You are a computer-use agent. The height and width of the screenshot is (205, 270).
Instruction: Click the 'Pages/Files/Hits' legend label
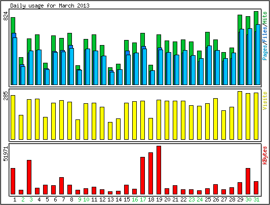point(265,36)
